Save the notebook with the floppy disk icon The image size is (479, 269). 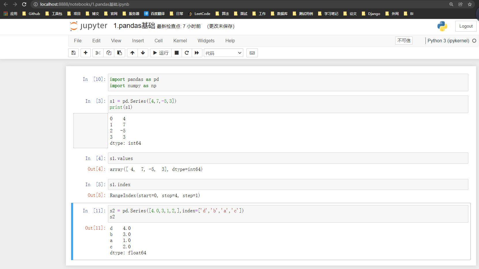[x=73, y=53]
